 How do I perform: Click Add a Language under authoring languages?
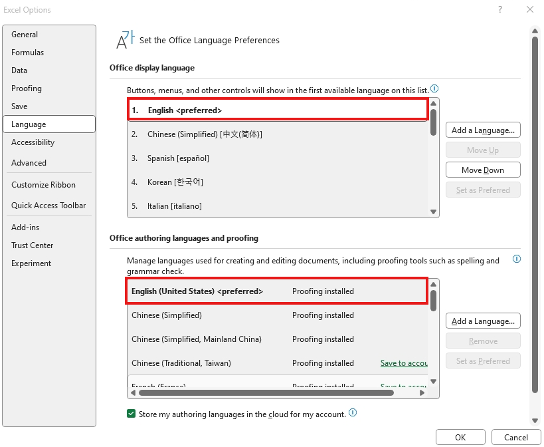[x=483, y=321]
